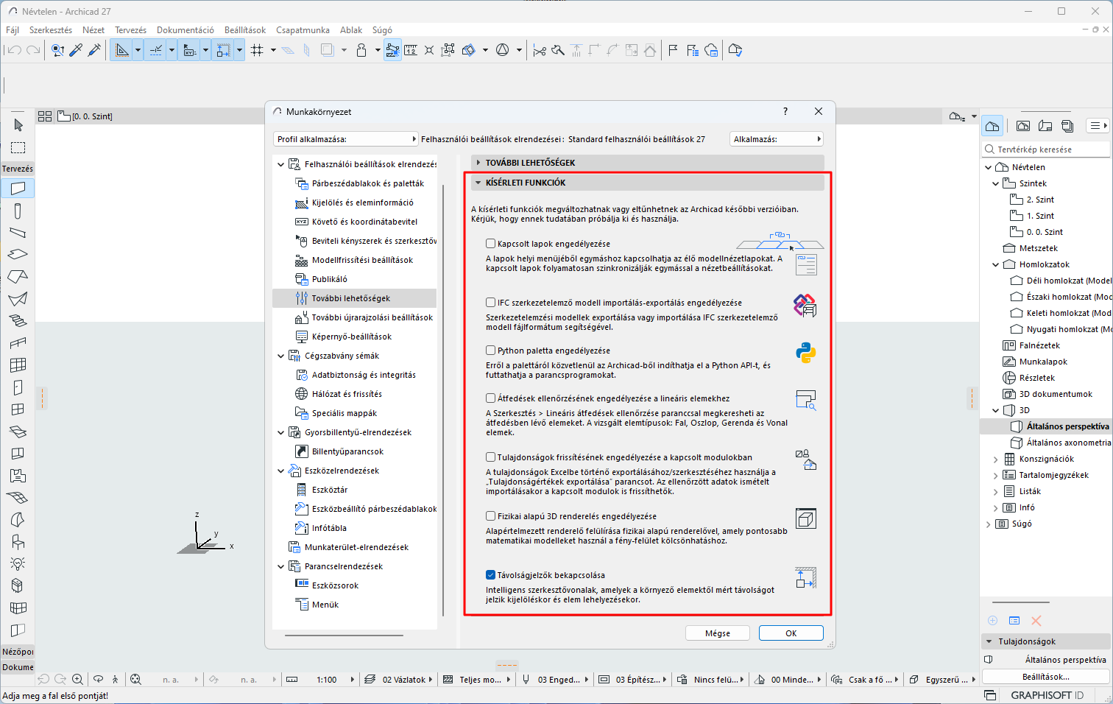Click the zoom-in magnifier in the status bar

77,680
